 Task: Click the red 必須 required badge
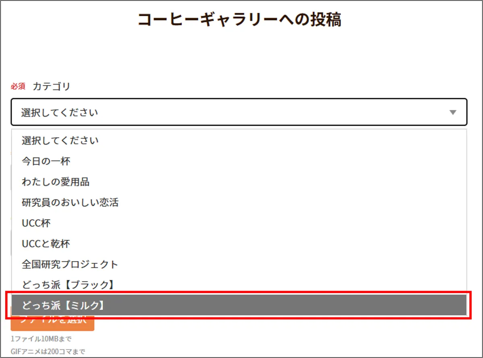point(18,86)
